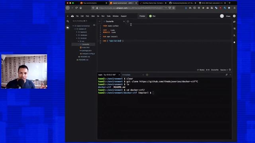255x143 pixels.
Task: Add new editor tab with plus icon
Action: point(128,21)
